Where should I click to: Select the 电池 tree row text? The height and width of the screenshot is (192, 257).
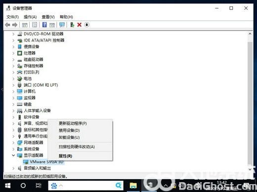coord(28,79)
